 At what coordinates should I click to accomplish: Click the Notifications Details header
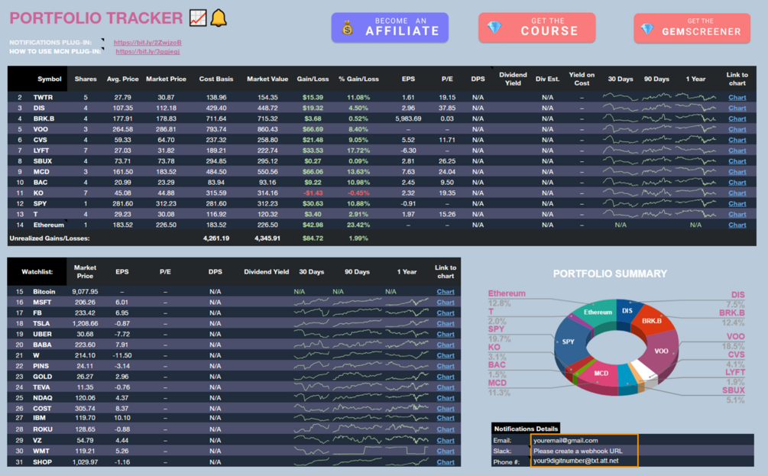[x=526, y=429]
